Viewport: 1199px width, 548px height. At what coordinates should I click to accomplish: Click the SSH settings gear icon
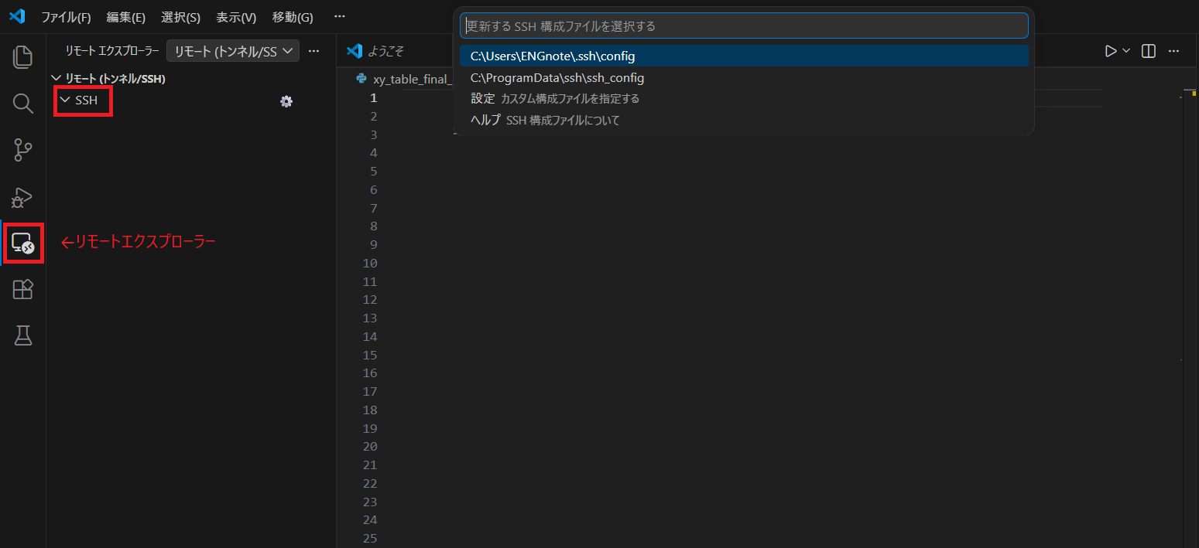[286, 101]
